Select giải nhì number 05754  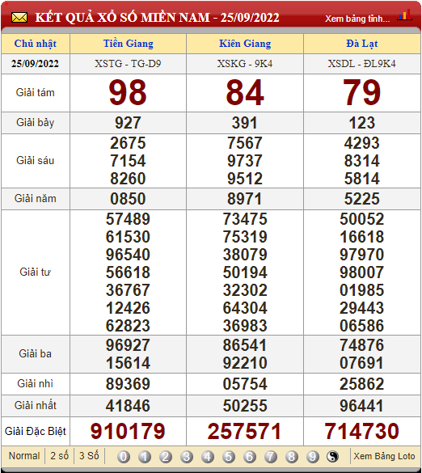coord(245,384)
